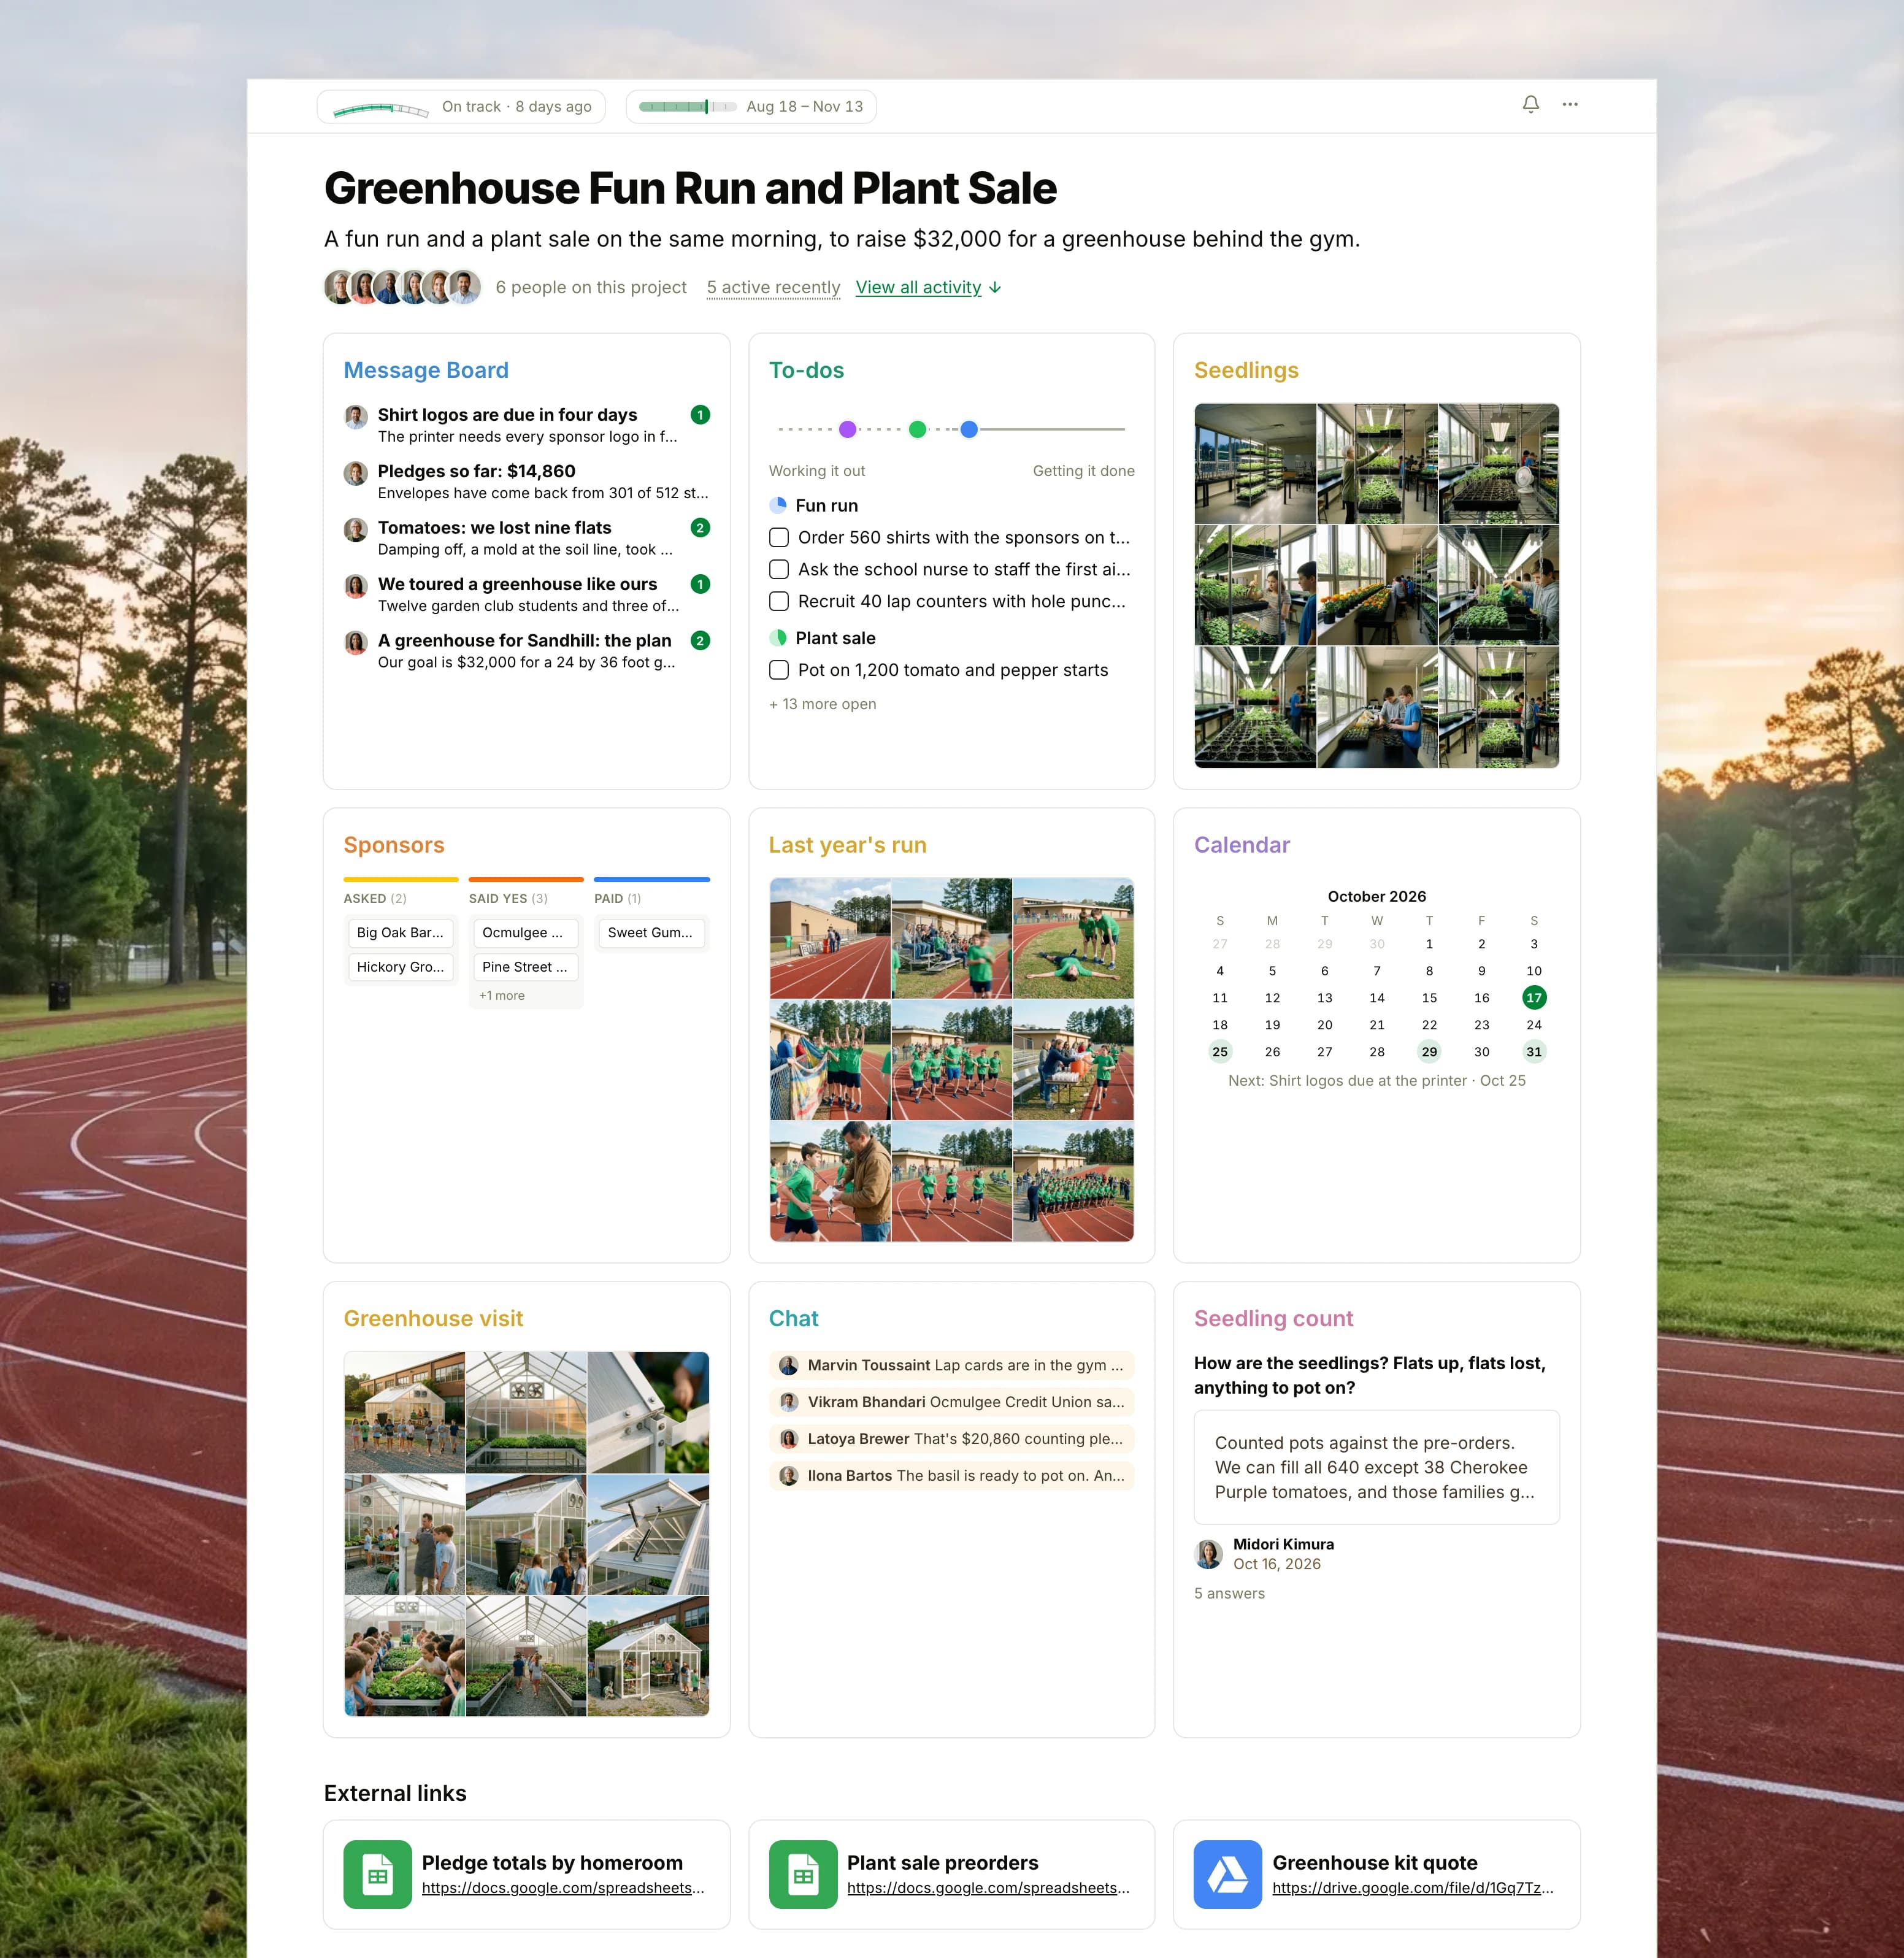This screenshot has height=1958, width=1904.
Task: Click Marvin Toussaint's avatar in Chat
Action: (789, 1365)
